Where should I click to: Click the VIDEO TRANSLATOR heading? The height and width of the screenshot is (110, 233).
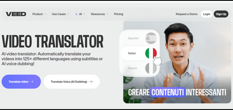[x=52, y=41]
